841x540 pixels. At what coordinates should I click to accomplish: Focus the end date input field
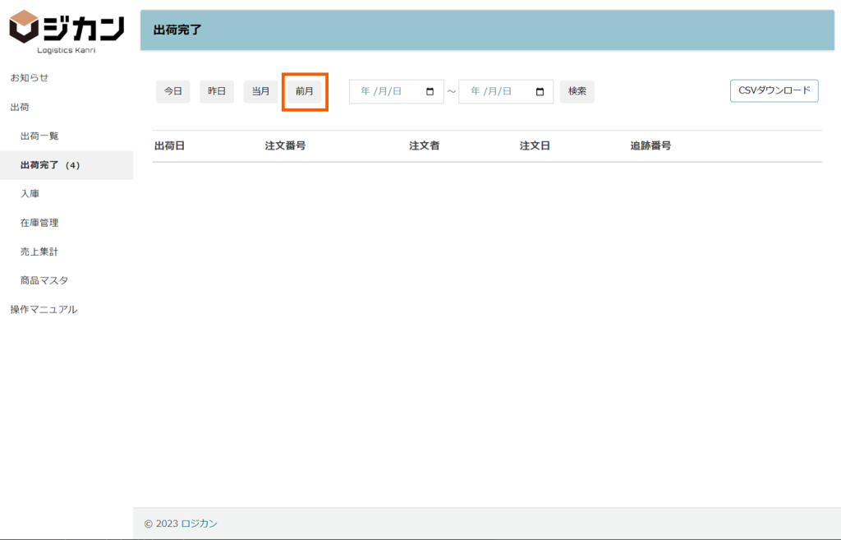(495, 92)
